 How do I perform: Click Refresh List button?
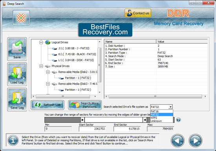pyautogui.click(x=48, y=105)
